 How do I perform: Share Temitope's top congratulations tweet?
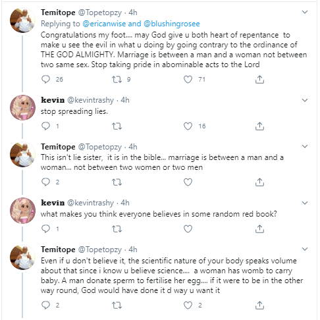259,79
